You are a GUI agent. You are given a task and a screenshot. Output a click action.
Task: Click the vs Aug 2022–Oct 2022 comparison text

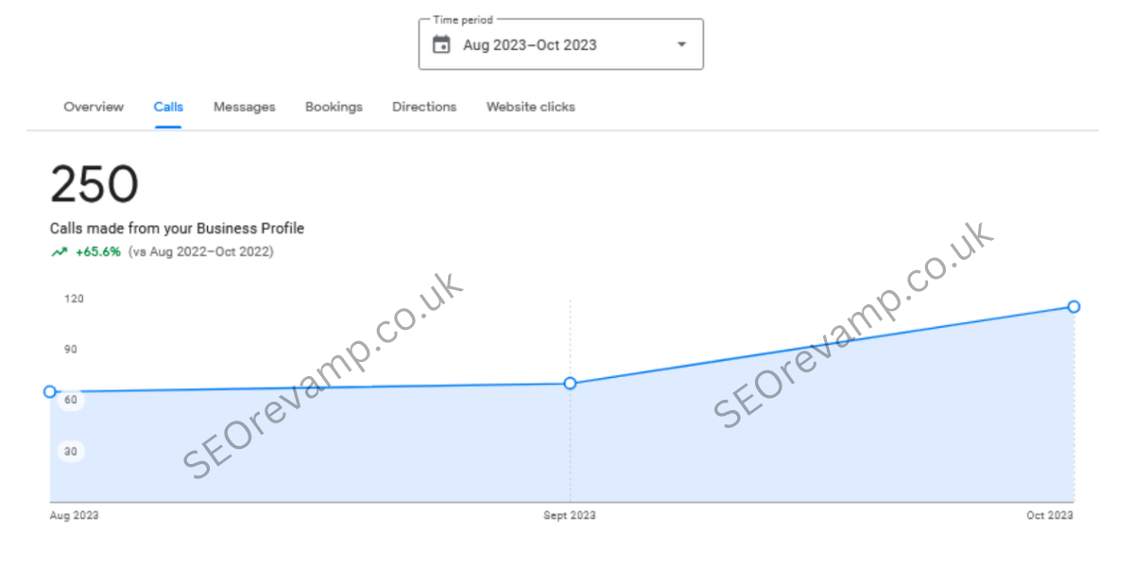(x=200, y=252)
